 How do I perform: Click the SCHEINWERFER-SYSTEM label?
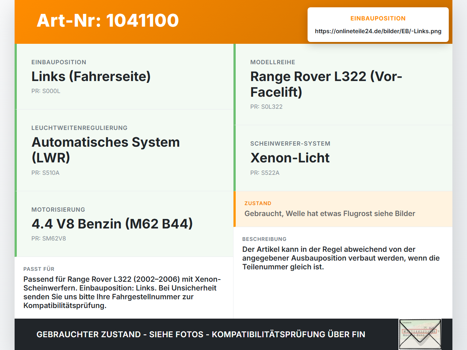(290, 144)
